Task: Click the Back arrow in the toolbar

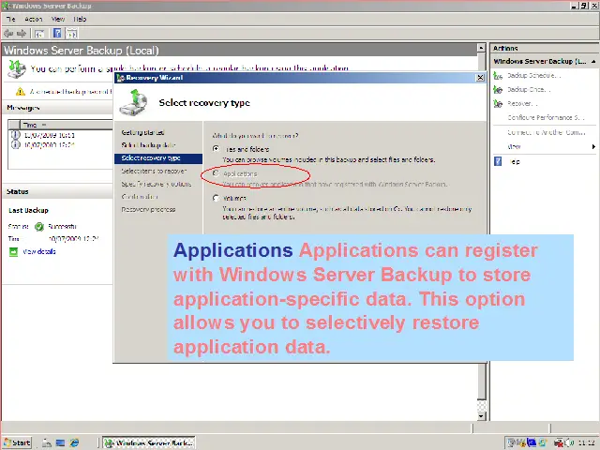Action: 8,32
